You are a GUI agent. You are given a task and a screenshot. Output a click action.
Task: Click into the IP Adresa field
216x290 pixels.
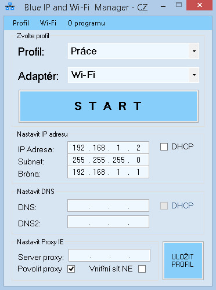pos(108,148)
